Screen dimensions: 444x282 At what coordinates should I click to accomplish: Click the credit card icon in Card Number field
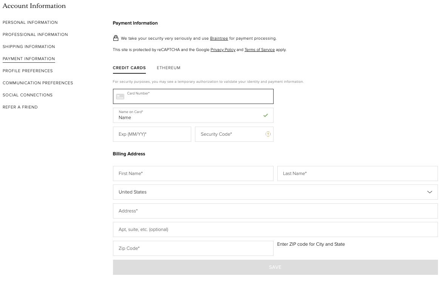click(x=120, y=96)
